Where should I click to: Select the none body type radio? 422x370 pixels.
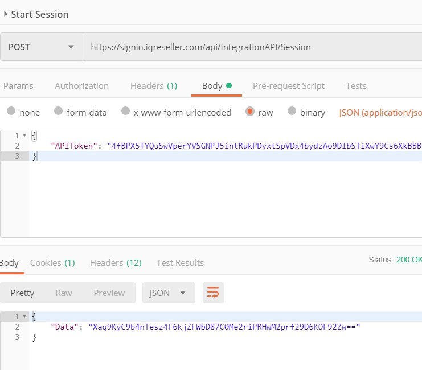click(x=11, y=111)
